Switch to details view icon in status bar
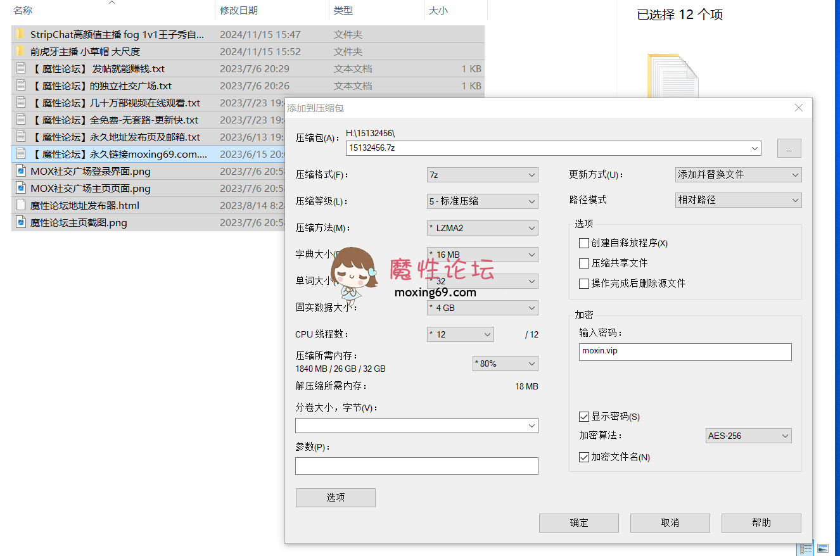This screenshot has height=556, width=840. [x=806, y=548]
